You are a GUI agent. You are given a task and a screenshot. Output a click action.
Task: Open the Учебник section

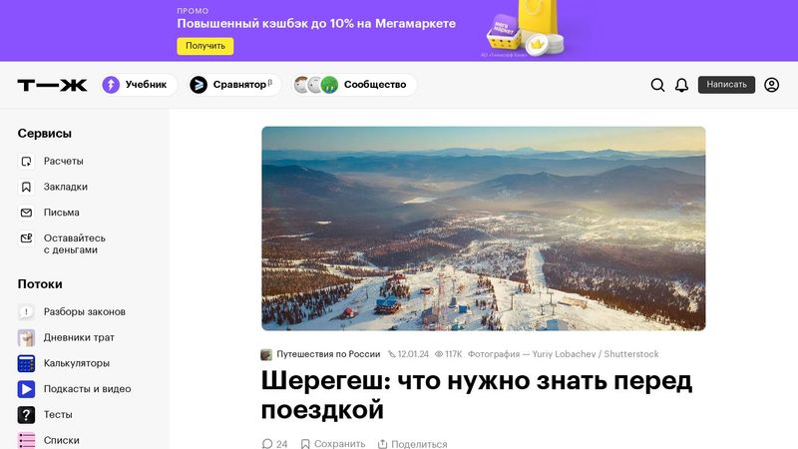139,85
